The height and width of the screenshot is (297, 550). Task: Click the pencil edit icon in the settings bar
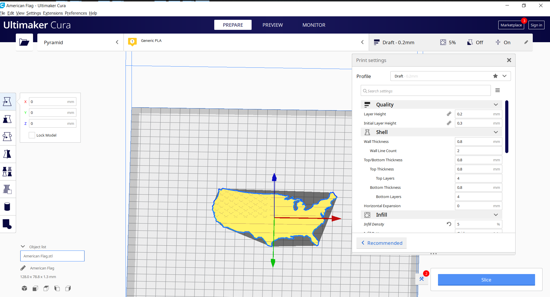click(x=526, y=42)
